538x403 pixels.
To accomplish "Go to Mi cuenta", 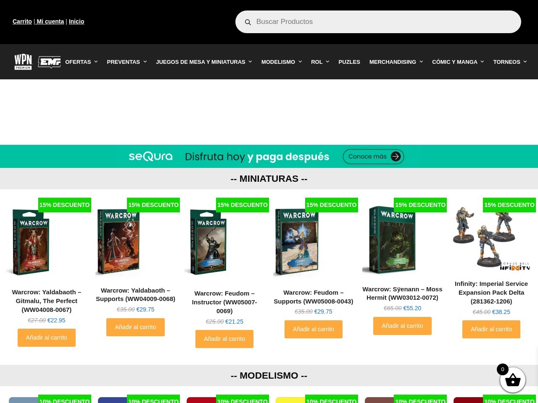I will (50, 21).
